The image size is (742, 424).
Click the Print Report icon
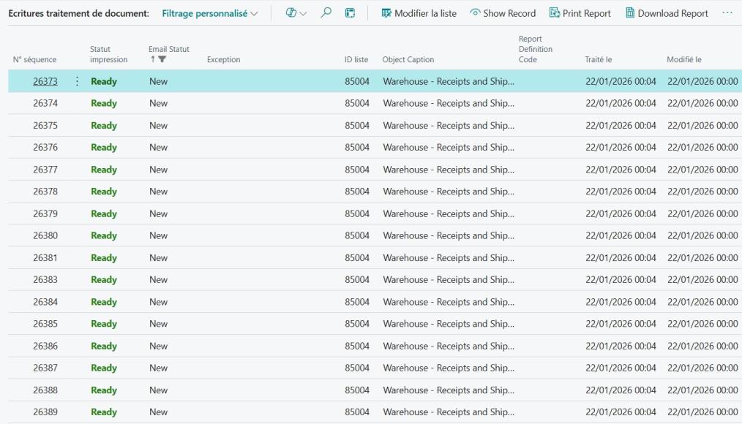click(555, 13)
